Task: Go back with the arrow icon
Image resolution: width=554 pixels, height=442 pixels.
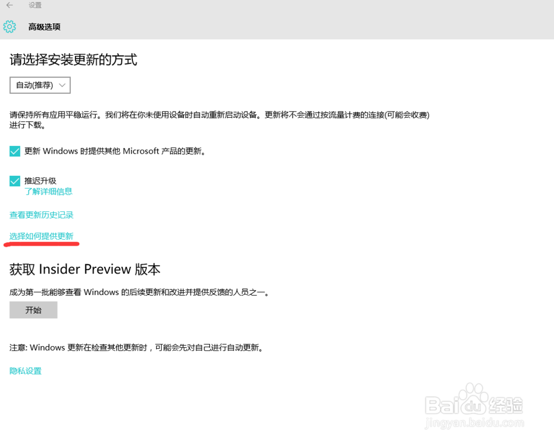Action: [9, 5]
